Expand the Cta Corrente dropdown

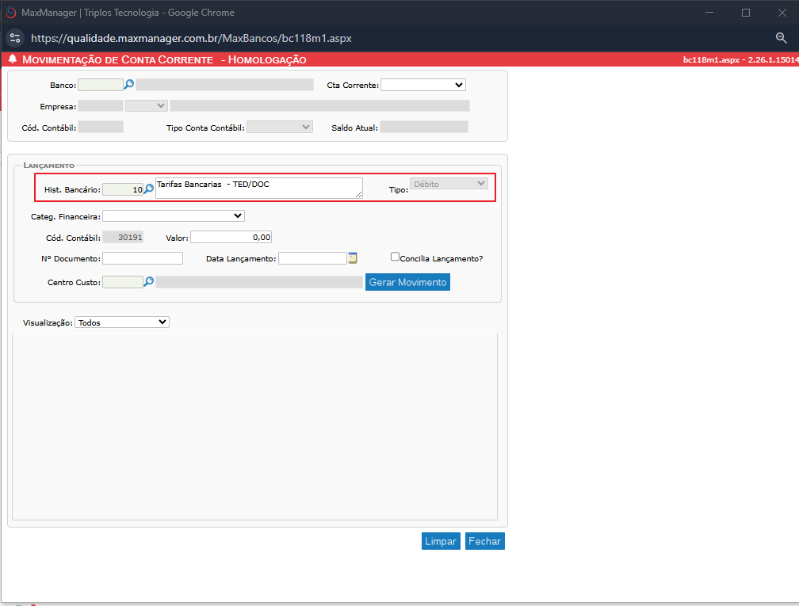pos(423,85)
